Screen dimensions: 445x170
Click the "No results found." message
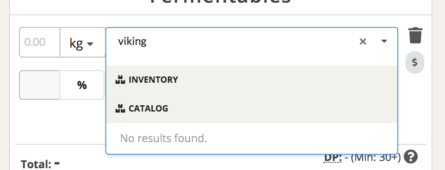pos(163,139)
